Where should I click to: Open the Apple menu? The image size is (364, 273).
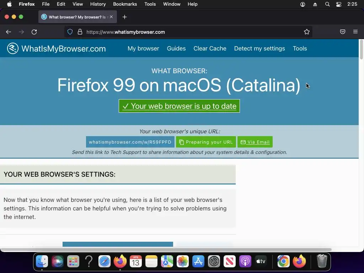[9, 4]
